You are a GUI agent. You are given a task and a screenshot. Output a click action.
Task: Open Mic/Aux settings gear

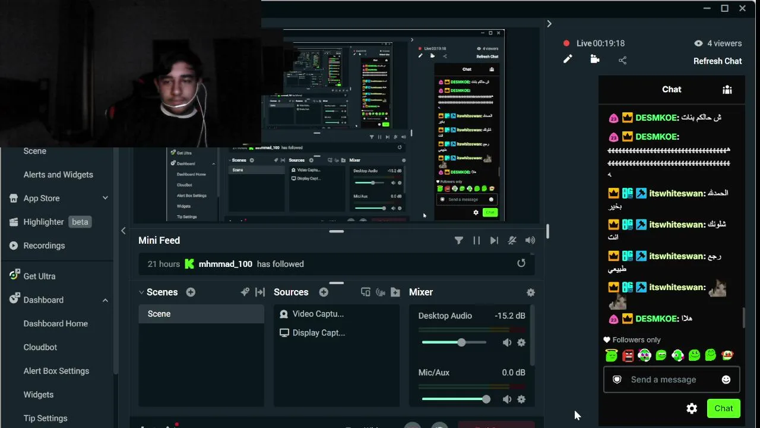click(x=521, y=399)
